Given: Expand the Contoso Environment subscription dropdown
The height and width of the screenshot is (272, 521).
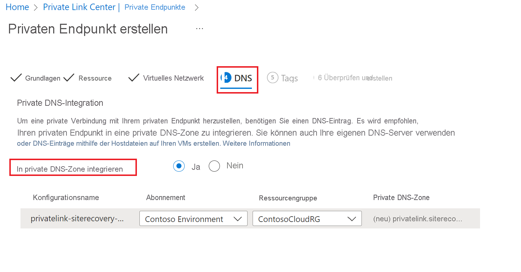Looking at the screenshot, I should pyautogui.click(x=193, y=218).
